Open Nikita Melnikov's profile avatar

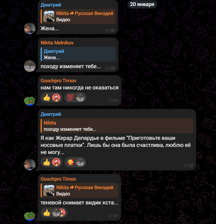[30, 66]
